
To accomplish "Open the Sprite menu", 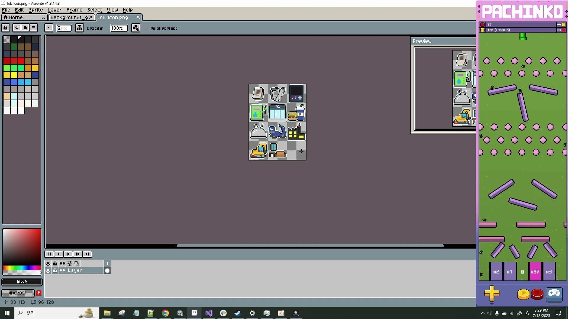I will tap(35, 10).
